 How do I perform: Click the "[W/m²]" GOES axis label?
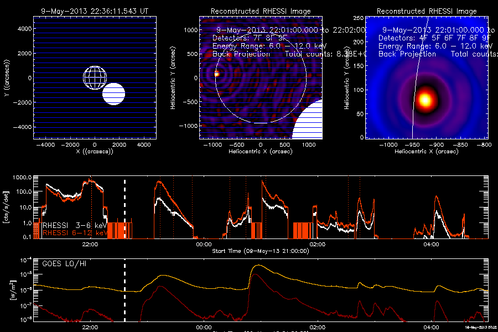pos(13,290)
